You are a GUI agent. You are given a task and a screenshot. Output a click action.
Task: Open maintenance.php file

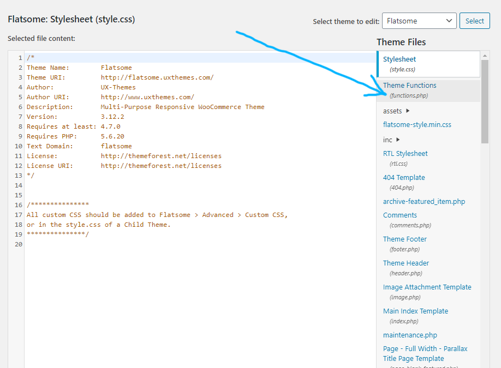tap(410, 335)
